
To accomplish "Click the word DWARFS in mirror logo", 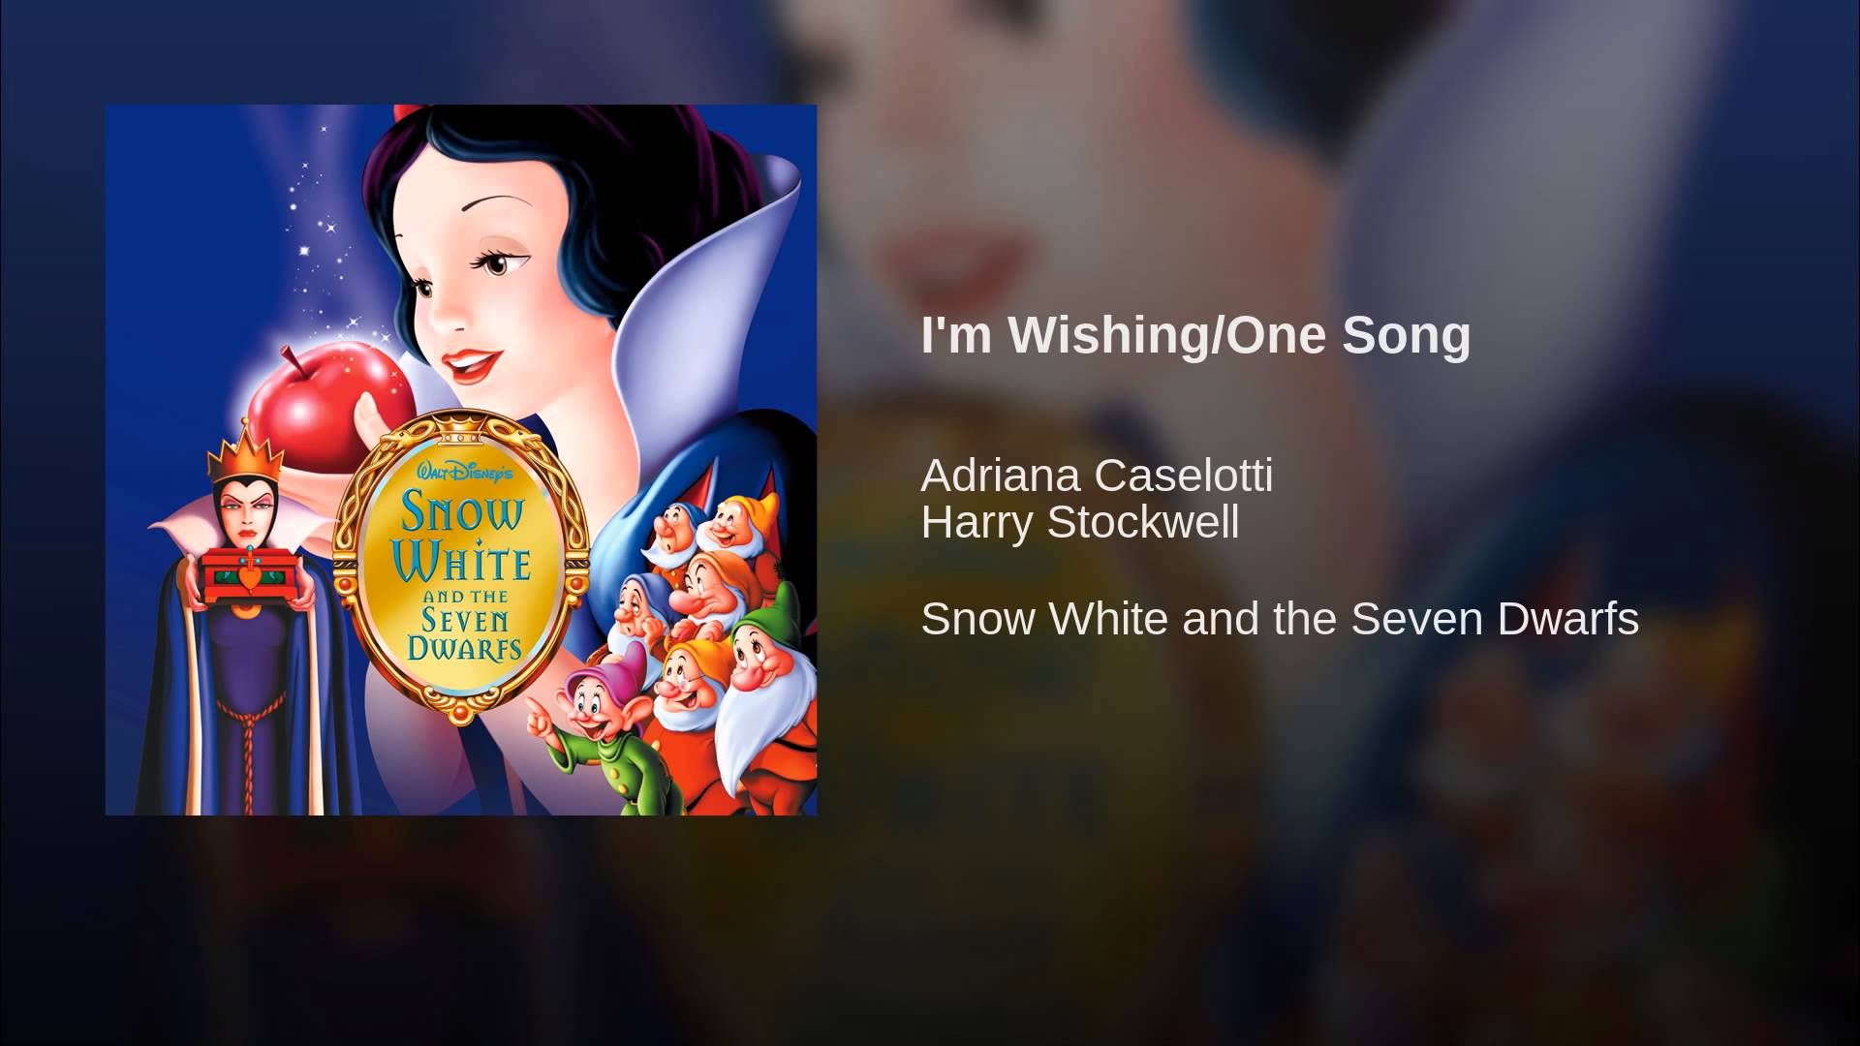I will (464, 648).
